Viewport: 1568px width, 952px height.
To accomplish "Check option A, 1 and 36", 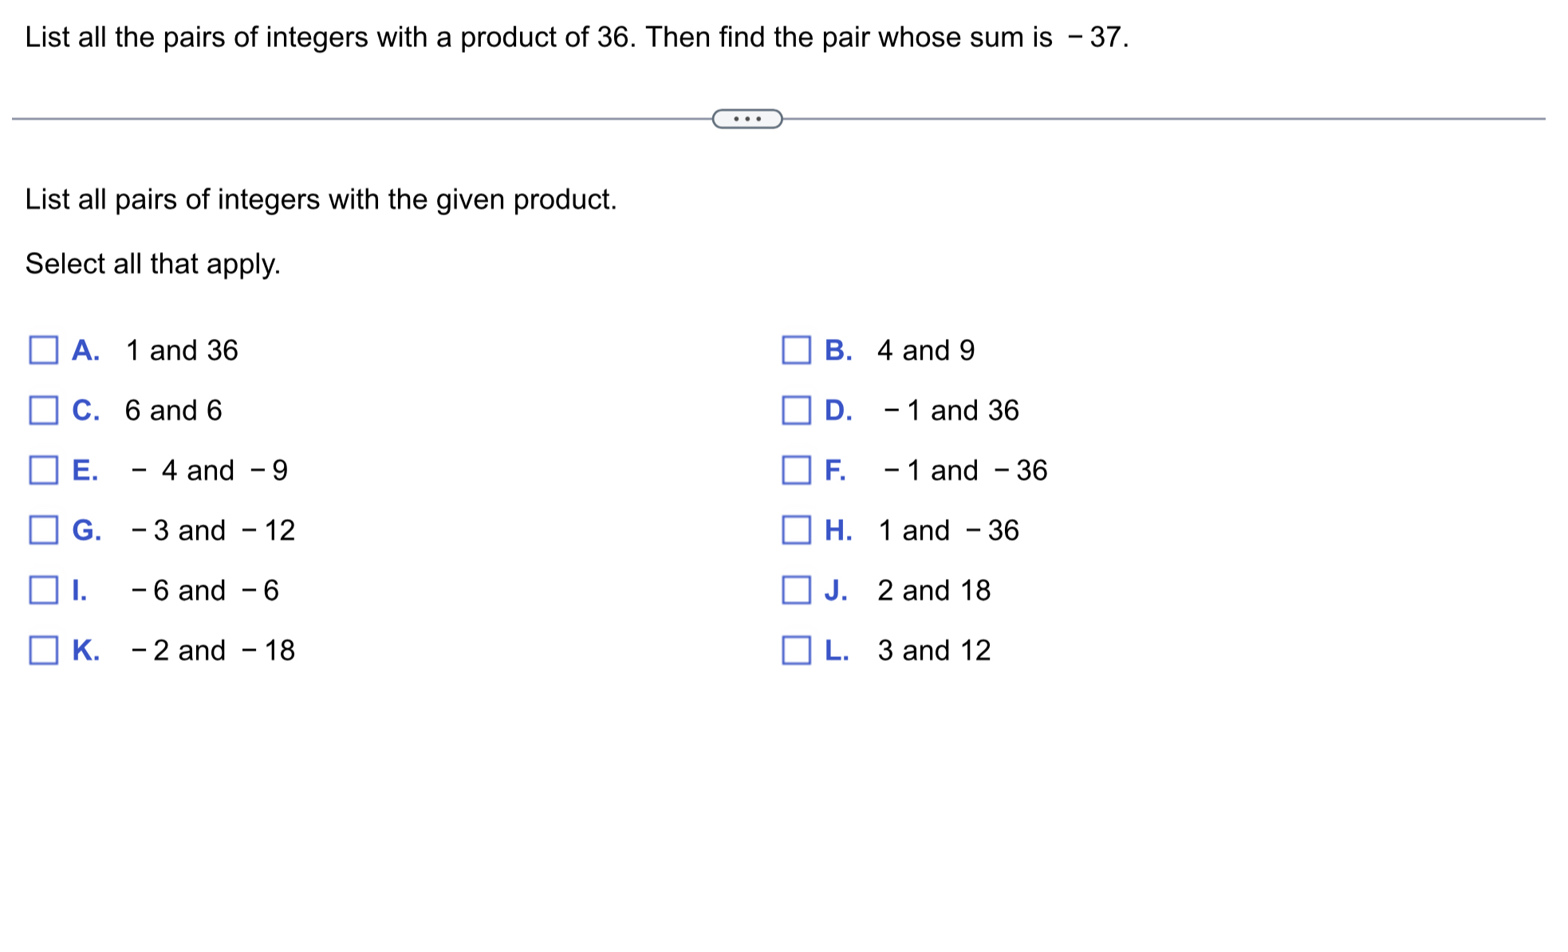I will (x=45, y=349).
